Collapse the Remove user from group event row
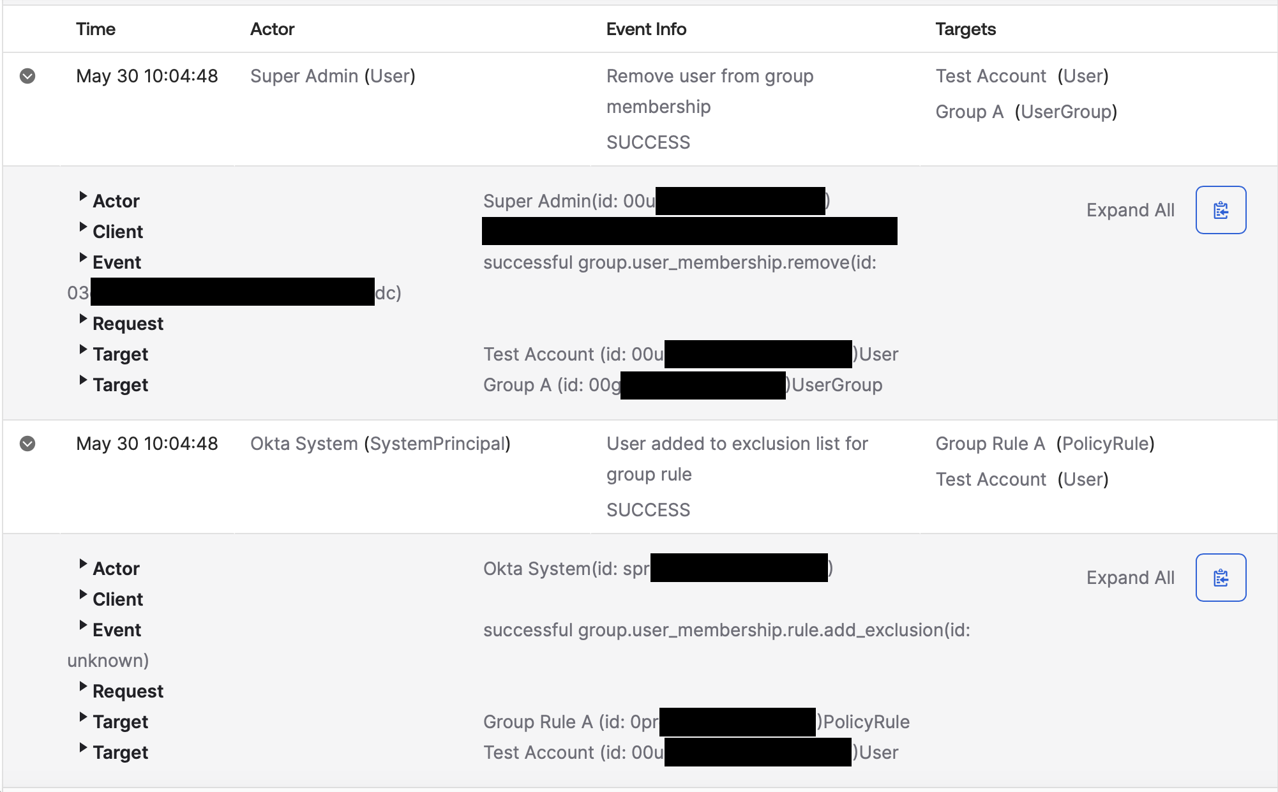The height and width of the screenshot is (792, 1278). pos(27,76)
